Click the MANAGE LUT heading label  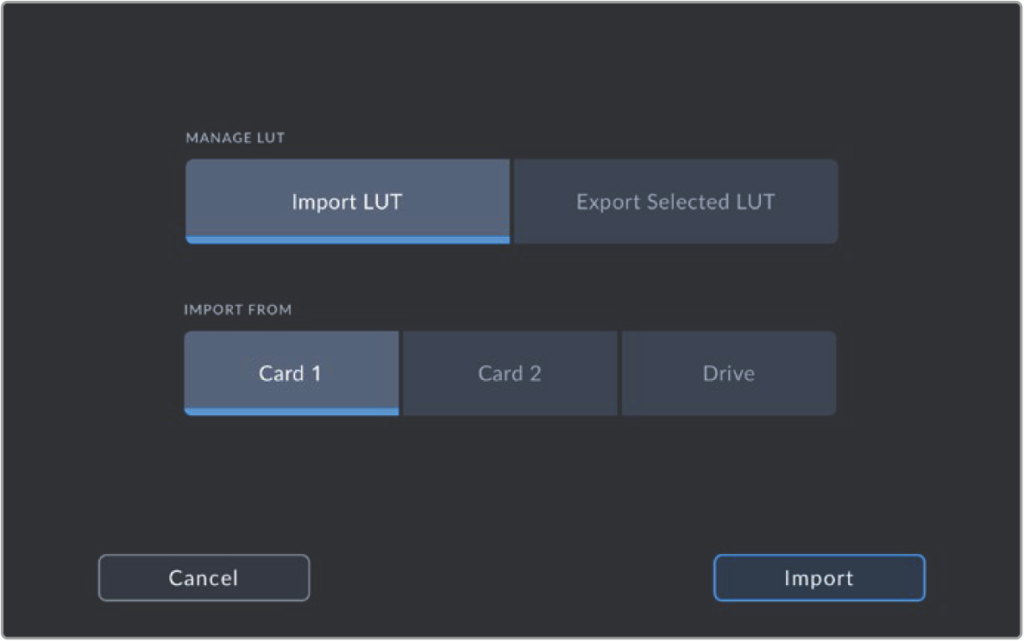click(236, 138)
